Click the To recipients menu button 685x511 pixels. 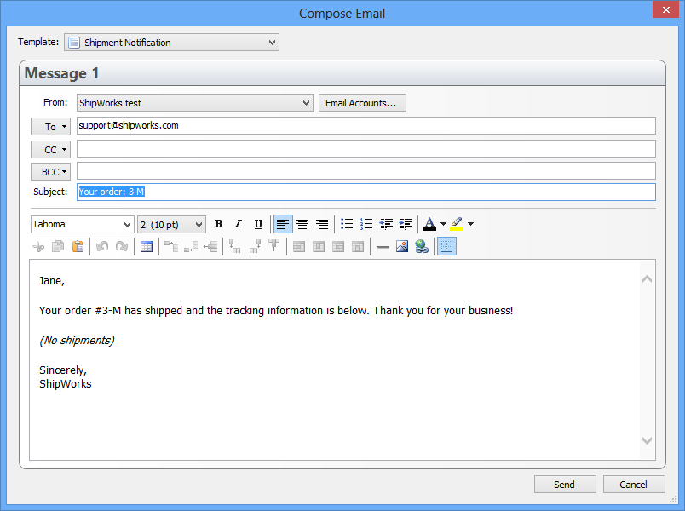pyautogui.click(x=50, y=127)
